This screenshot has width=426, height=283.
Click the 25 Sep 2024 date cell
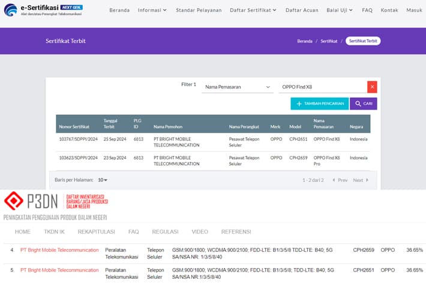115,139
